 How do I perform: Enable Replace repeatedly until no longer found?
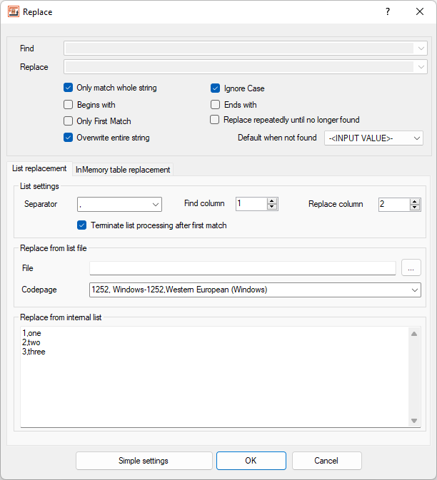point(215,120)
